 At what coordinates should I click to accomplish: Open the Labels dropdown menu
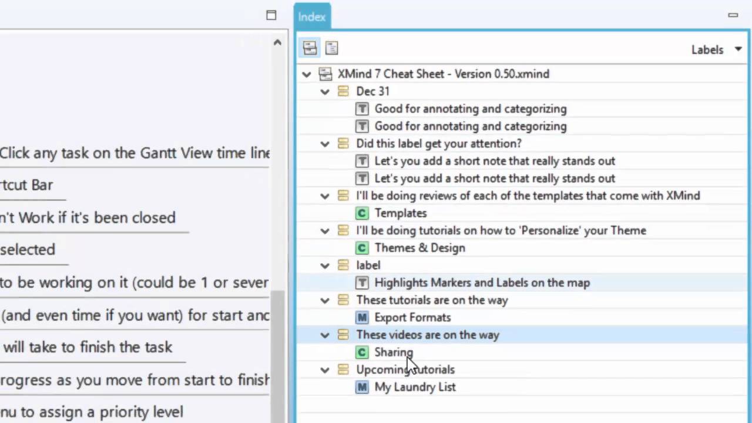(717, 50)
